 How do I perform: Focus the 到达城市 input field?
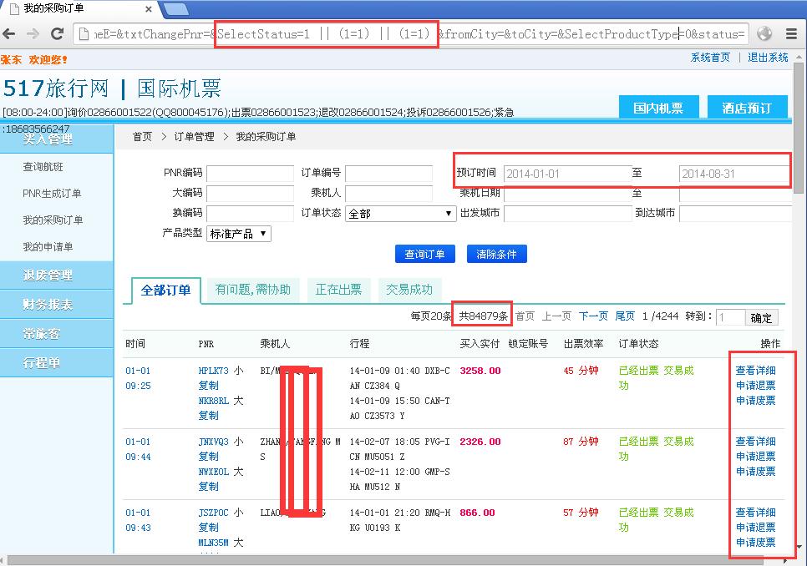click(735, 214)
